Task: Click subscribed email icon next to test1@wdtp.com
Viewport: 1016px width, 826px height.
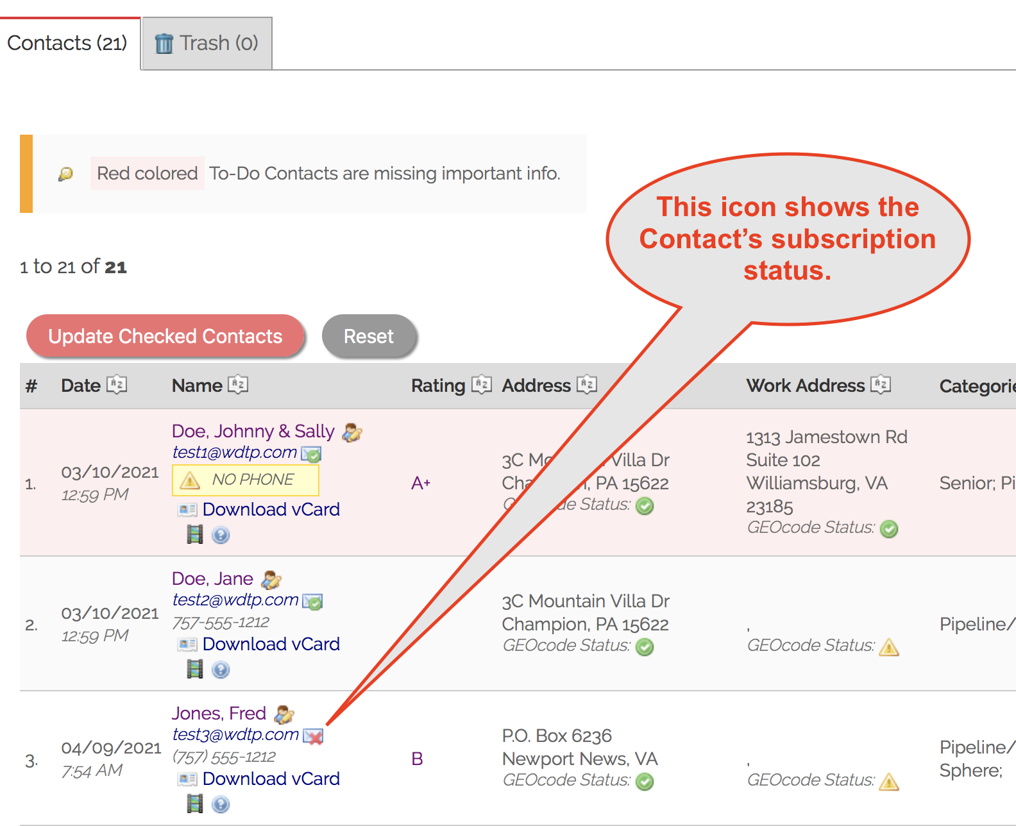Action: coord(312,454)
